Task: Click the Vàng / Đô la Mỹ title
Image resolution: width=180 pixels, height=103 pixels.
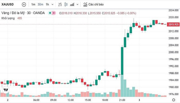Action: tap(16, 13)
